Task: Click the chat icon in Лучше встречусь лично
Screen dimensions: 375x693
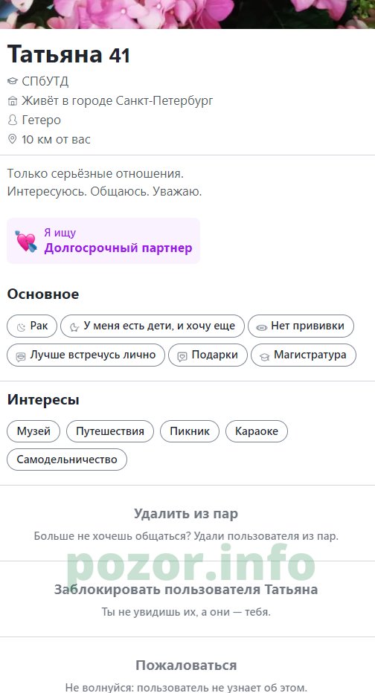Action: point(21,356)
